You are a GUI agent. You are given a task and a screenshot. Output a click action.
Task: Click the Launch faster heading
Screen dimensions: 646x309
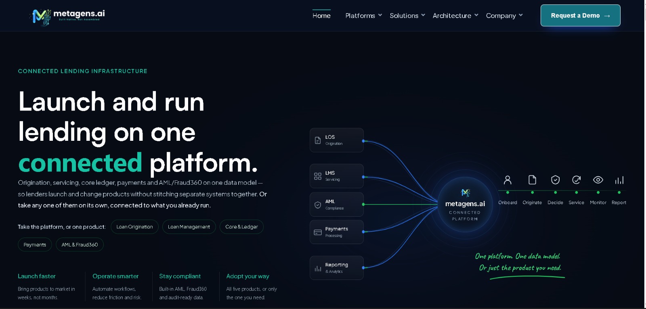(x=37, y=276)
